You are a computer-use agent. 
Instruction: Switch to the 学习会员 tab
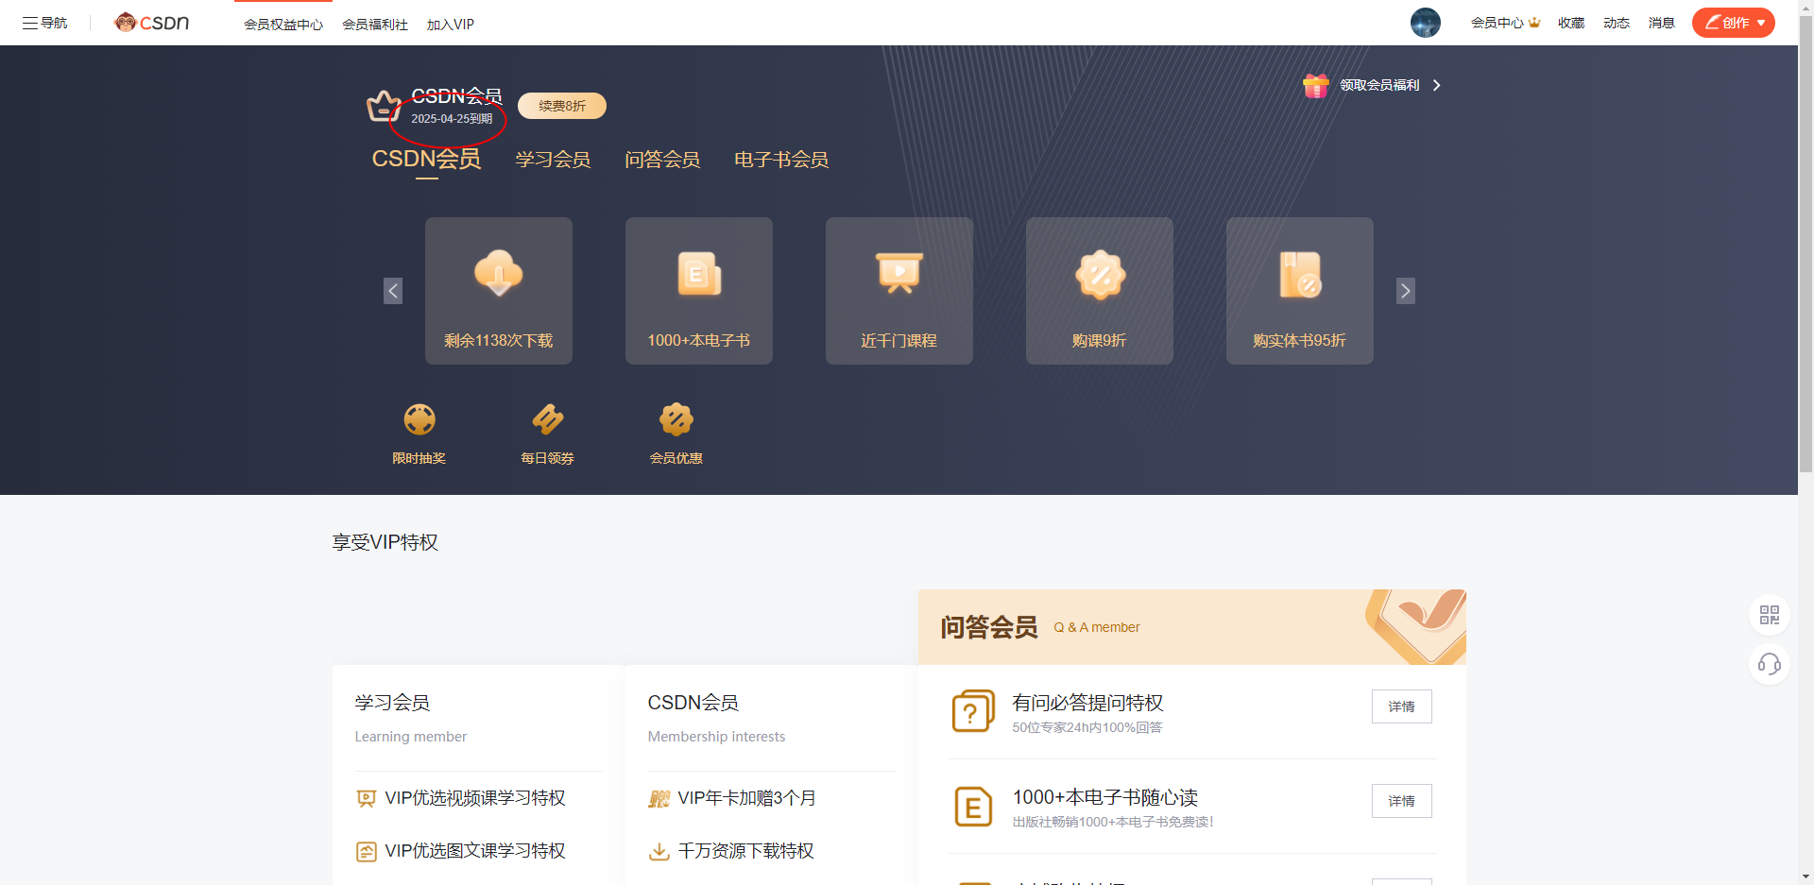pyautogui.click(x=553, y=160)
